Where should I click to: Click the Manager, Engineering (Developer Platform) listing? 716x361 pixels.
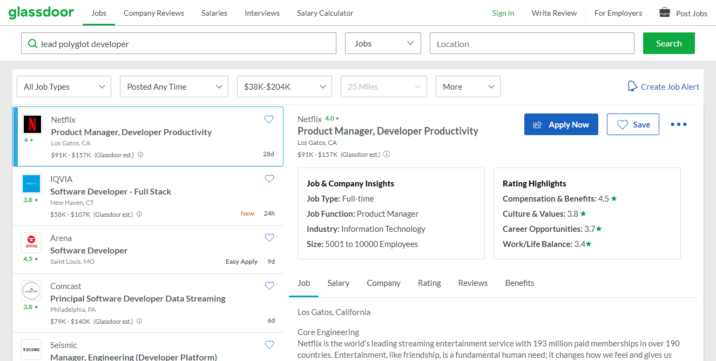point(133,357)
